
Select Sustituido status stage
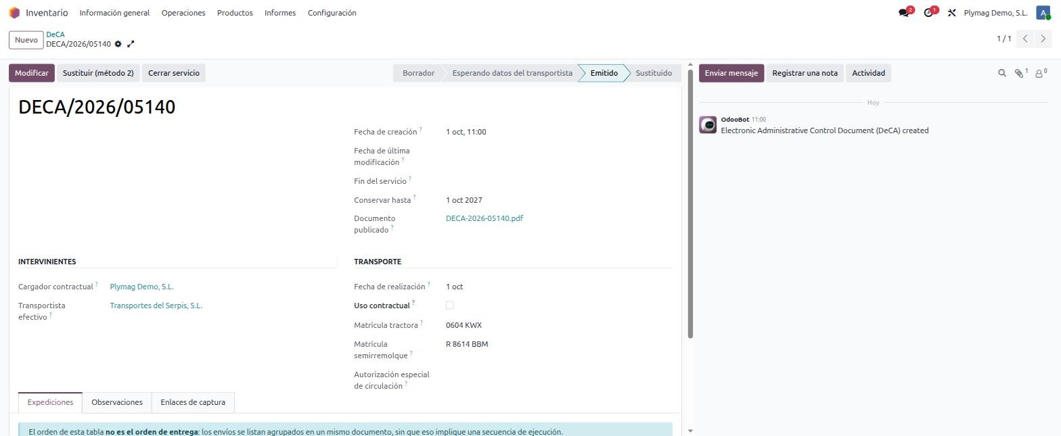coord(654,73)
